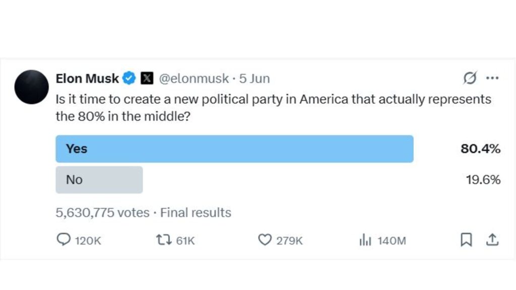Click the 5,630,775 votes count text

click(x=102, y=212)
